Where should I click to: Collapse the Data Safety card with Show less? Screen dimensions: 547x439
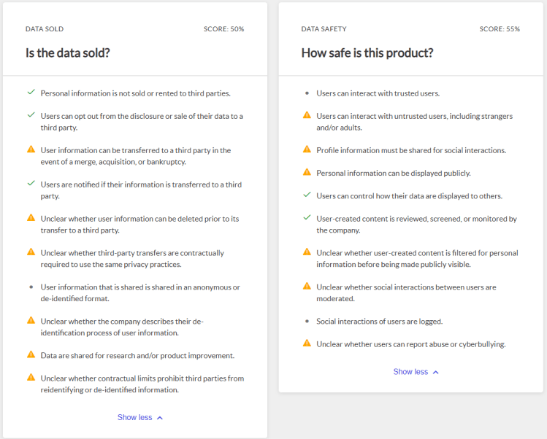410,372
